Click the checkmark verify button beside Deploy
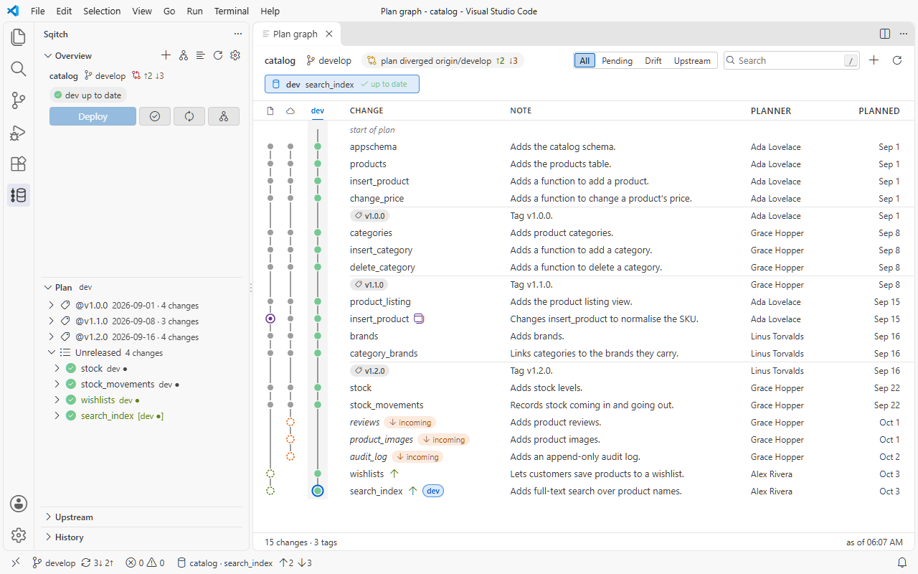Viewport: 918px width, 574px height. (x=155, y=116)
